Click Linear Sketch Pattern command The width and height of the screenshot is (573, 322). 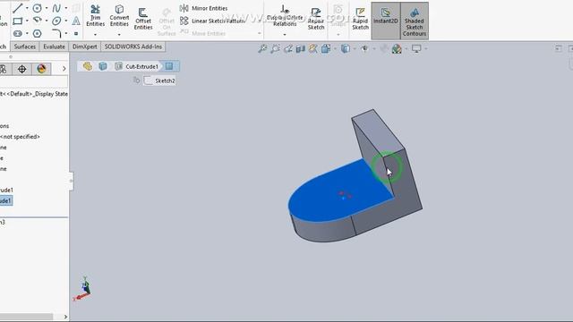[212, 21]
